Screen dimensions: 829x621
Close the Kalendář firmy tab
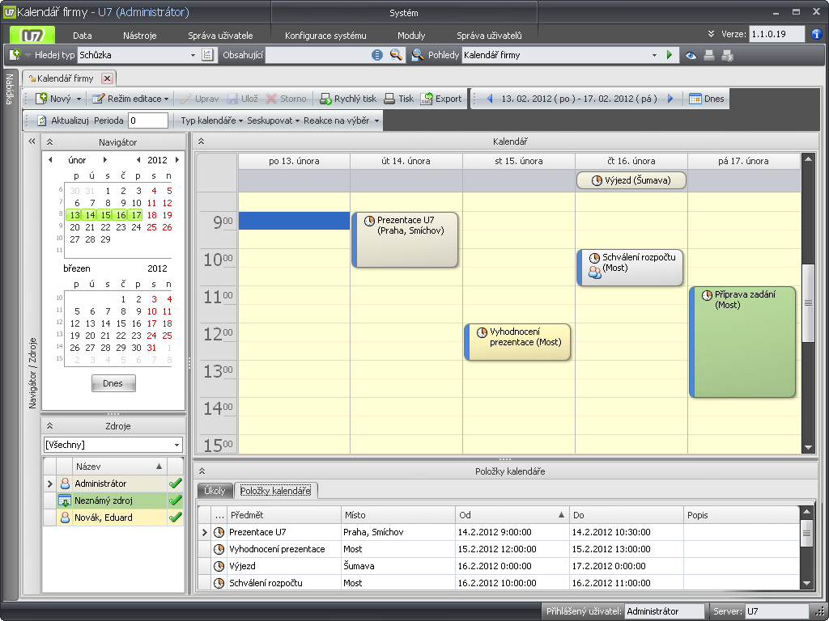coord(108,78)
